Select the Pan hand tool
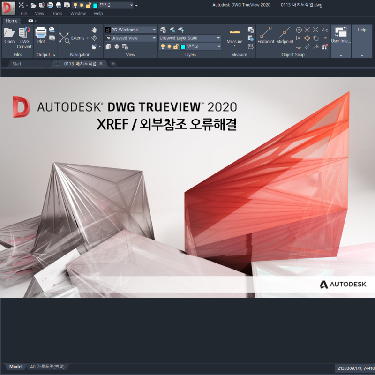Screen dimensions: 375x375 pos(95,30)
